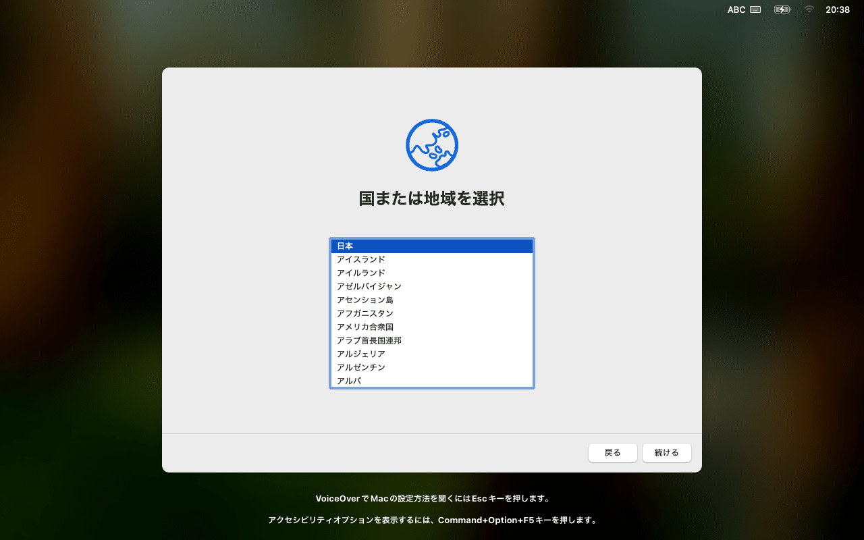Click the 20:38 clock in menu bar
Image resolution: width=864 pixels, height=540 pixels.
(838, 9)
